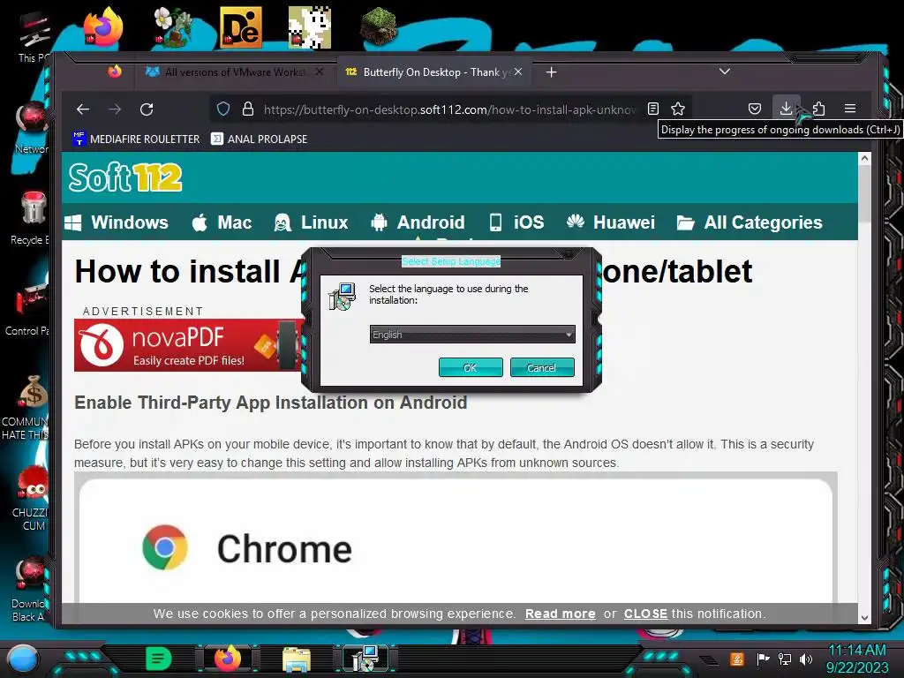Click the address bar URL field
904x678 pixels.
[x=449, y=109]
